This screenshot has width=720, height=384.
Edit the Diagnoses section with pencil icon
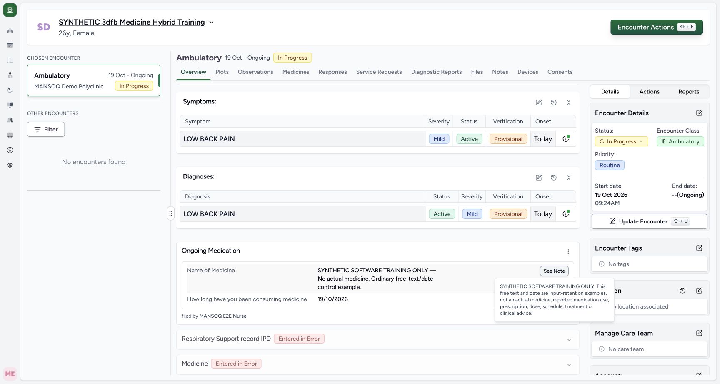[539, 178]
